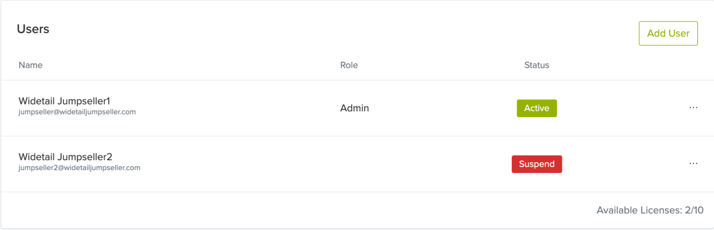Open more options for Widetail Jumpseller1
Viewport: 714px width, 230px height.
(x=693, y=108)
